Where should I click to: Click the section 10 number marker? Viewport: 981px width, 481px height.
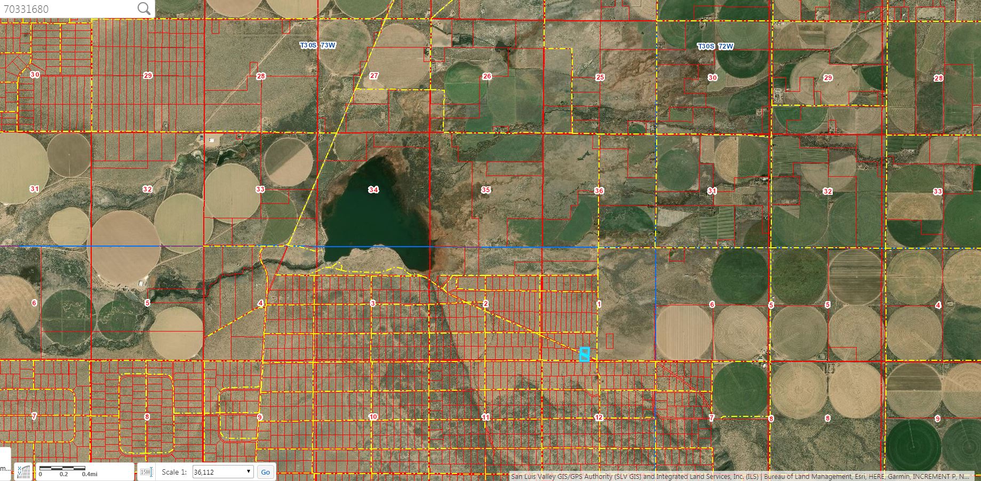[373, 416]
